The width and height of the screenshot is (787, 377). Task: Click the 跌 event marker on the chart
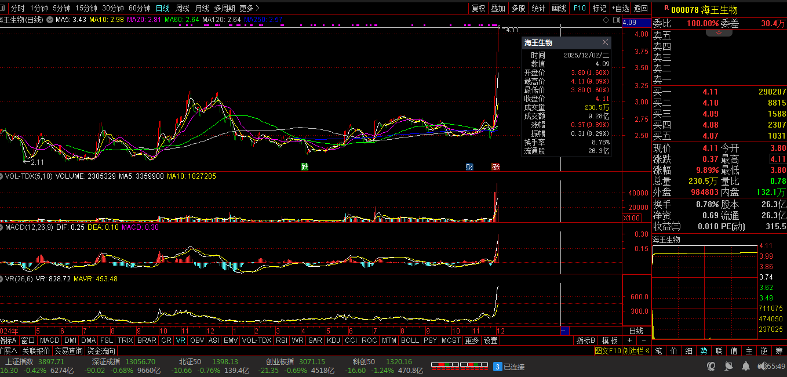point(305,167)
